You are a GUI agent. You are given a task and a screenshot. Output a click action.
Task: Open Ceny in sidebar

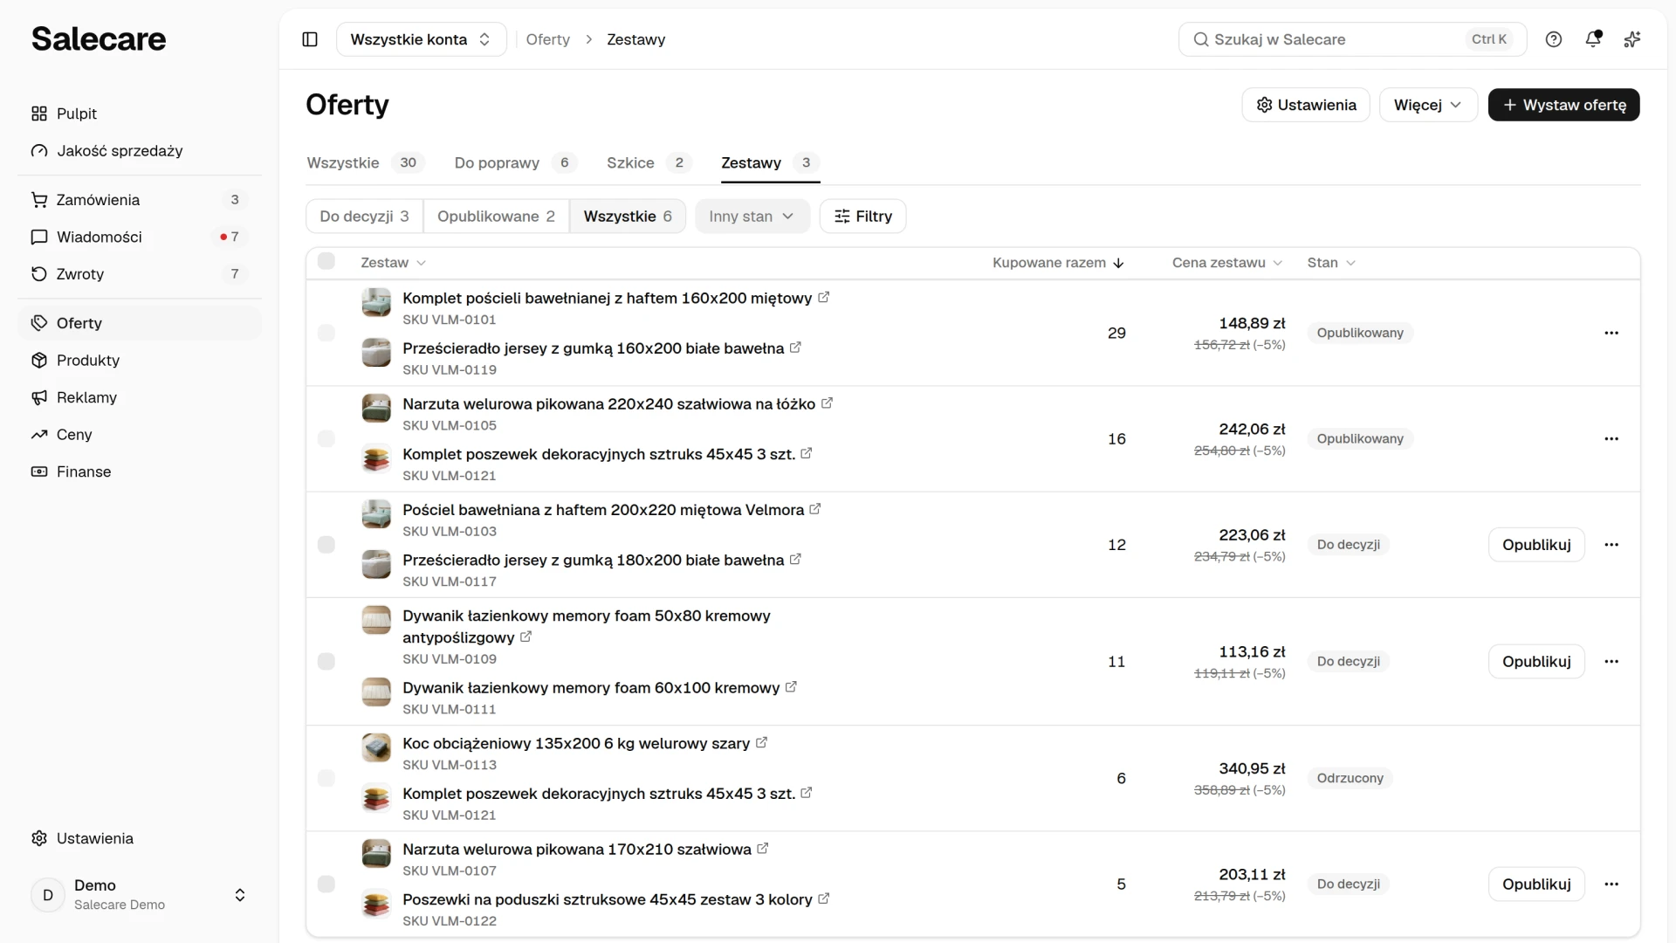(140, 435)
